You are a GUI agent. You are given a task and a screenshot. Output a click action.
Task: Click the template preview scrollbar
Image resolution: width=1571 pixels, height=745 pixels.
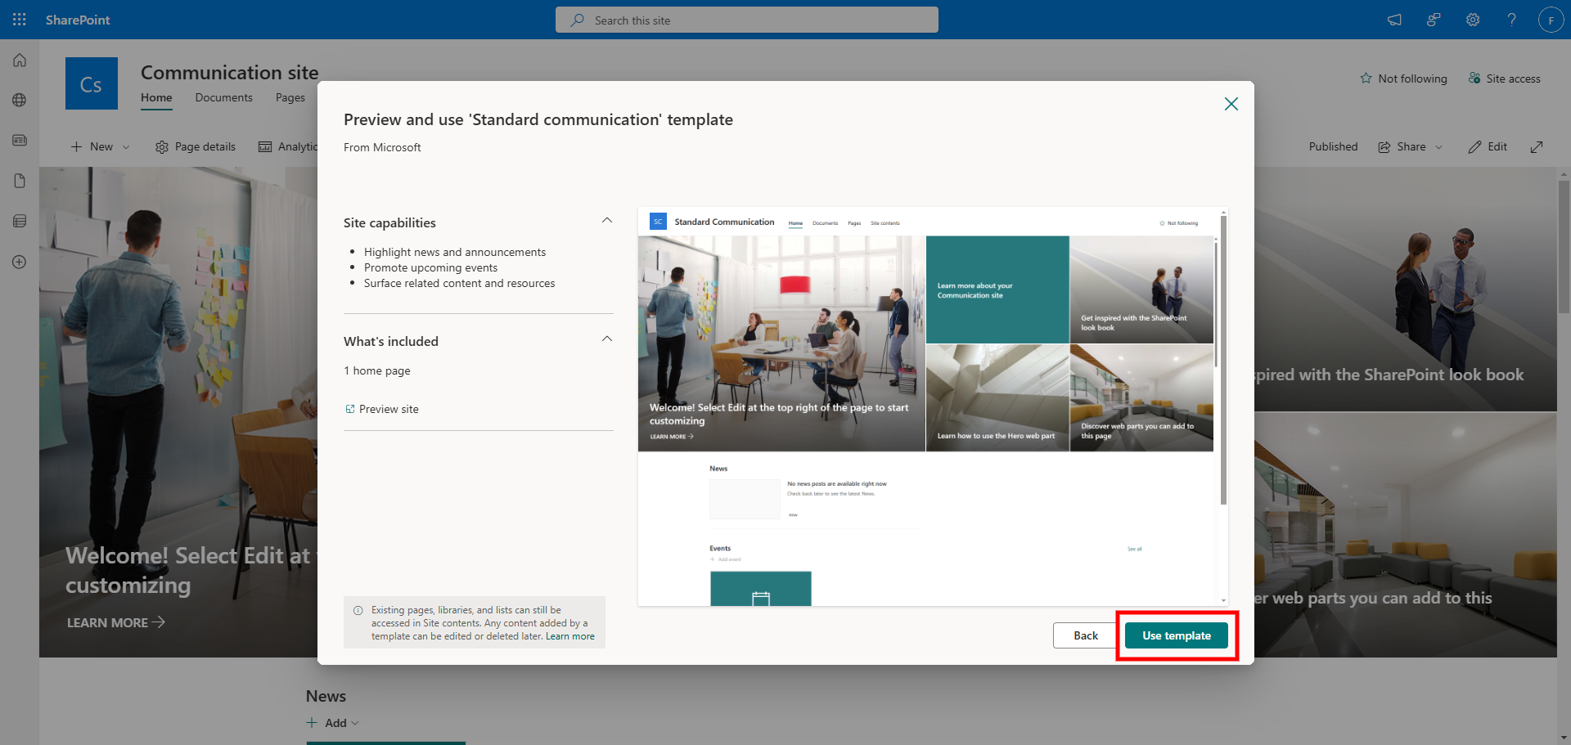tap(1223, 360)
